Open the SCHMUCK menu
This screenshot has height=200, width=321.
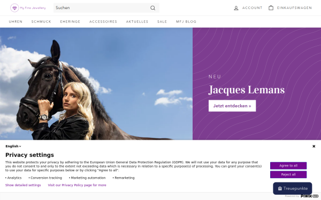[41, 22]
